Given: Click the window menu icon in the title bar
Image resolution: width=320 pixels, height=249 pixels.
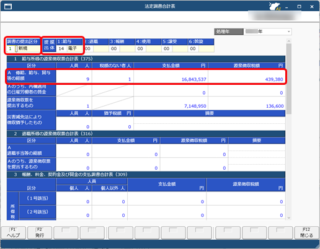Looking at the screenshot, I should click(8, 7).
